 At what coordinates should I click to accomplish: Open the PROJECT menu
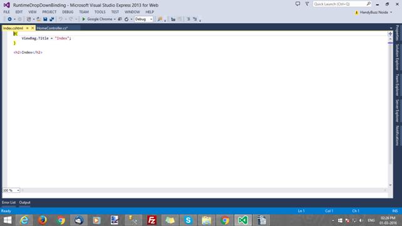click(x=49, y=12)
